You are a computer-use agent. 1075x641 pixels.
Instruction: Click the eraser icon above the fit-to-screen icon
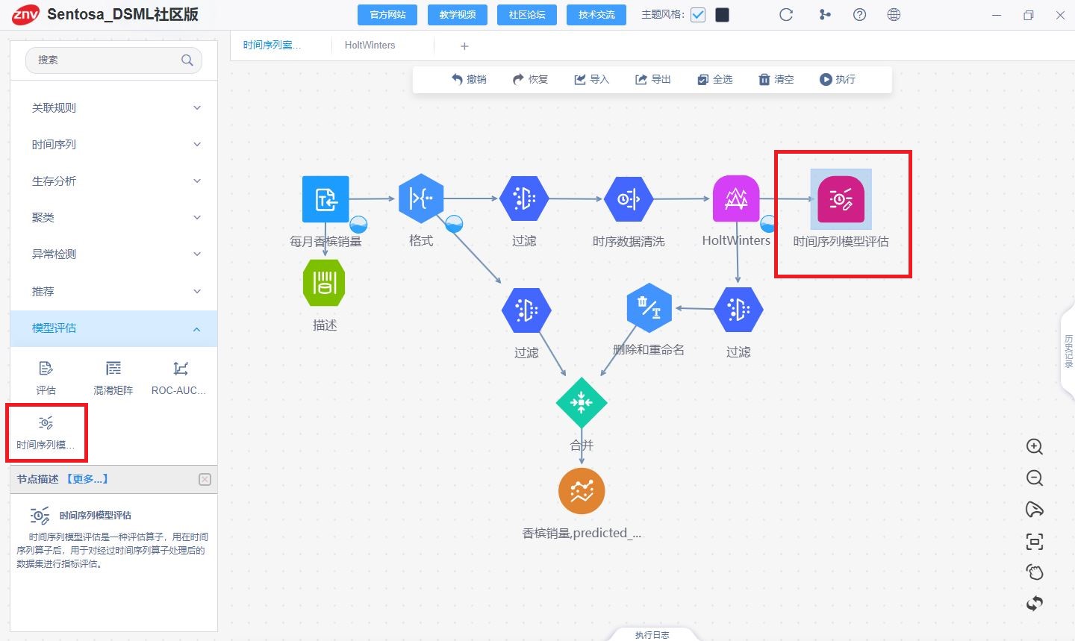pyautogui.click(x=1035, y=510)
